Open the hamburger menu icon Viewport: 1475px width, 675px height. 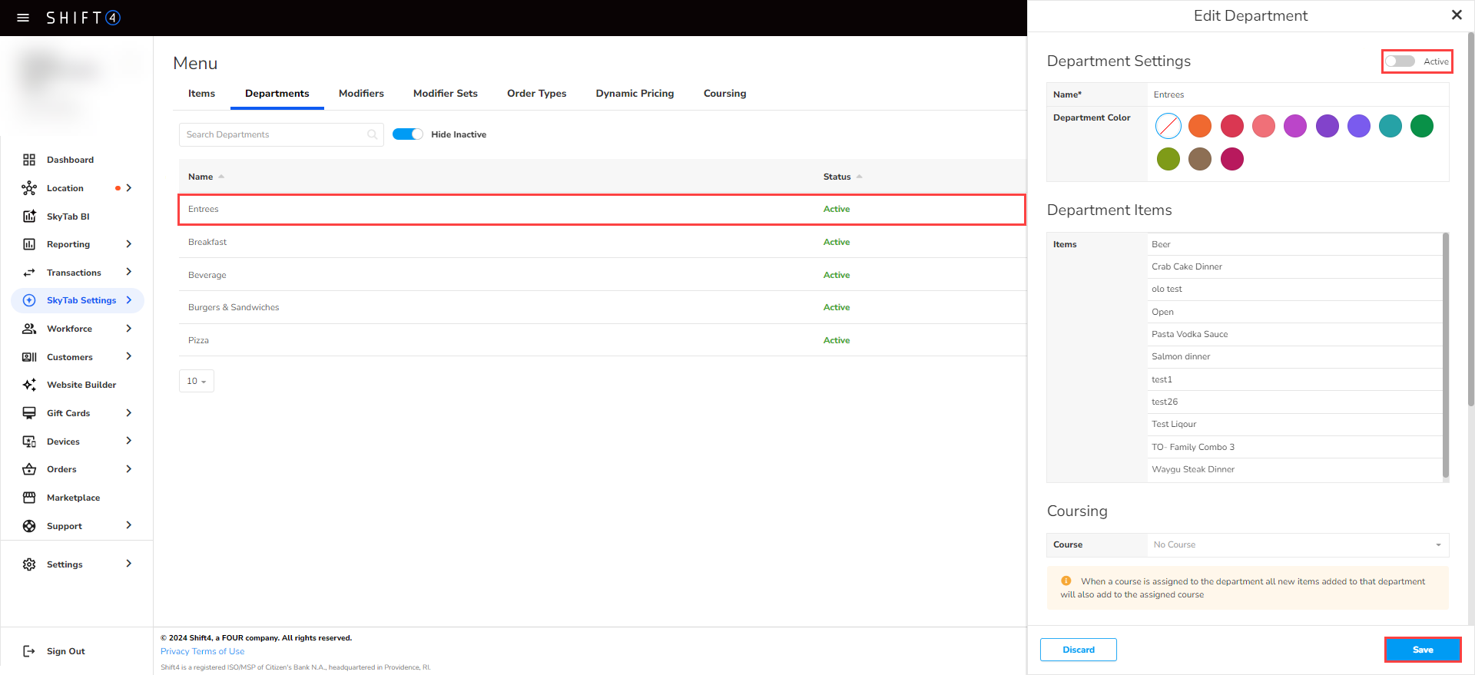coord(23,18)
